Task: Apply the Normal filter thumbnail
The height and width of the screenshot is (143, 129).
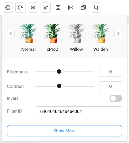Action: 28,34
